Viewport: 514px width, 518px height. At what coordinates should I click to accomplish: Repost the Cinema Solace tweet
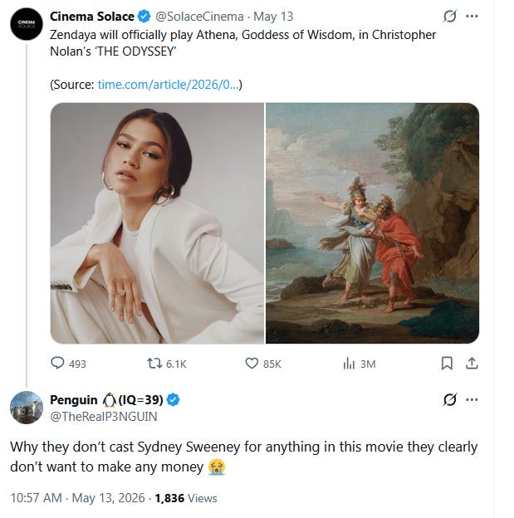point(154,364)
